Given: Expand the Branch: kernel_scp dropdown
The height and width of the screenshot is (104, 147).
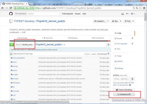Looking at the screenshot, I should coord(25,44).
